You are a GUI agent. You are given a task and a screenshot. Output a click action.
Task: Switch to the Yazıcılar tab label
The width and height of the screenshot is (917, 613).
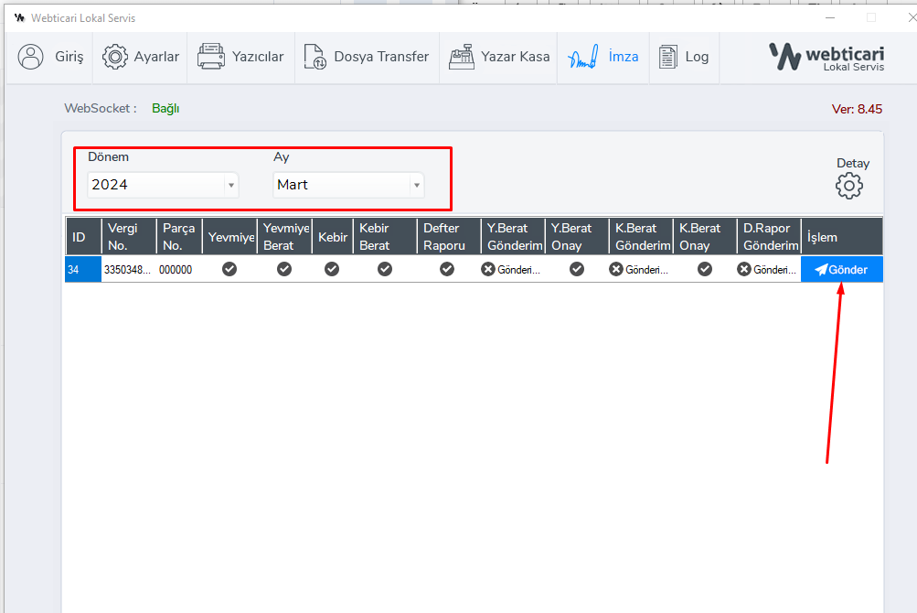tap(257, 57)
